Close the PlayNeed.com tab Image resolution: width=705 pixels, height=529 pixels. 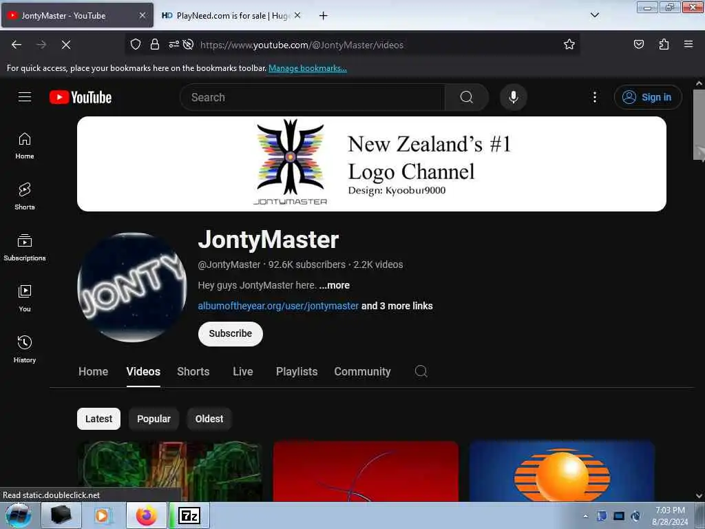pos(297,15)
